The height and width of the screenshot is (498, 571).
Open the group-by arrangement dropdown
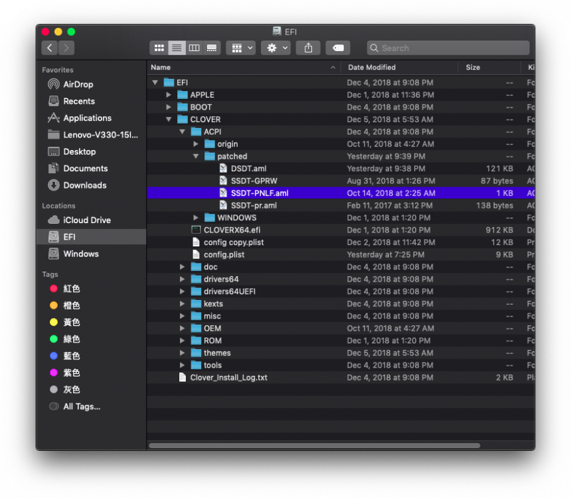pos(241,48)
